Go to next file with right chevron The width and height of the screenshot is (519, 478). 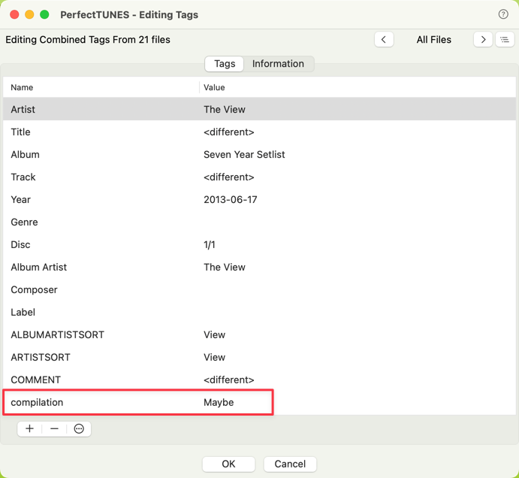click(x=483, y=40)
